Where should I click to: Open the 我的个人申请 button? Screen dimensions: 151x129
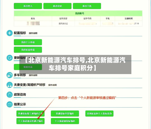(x=28, y=42)
